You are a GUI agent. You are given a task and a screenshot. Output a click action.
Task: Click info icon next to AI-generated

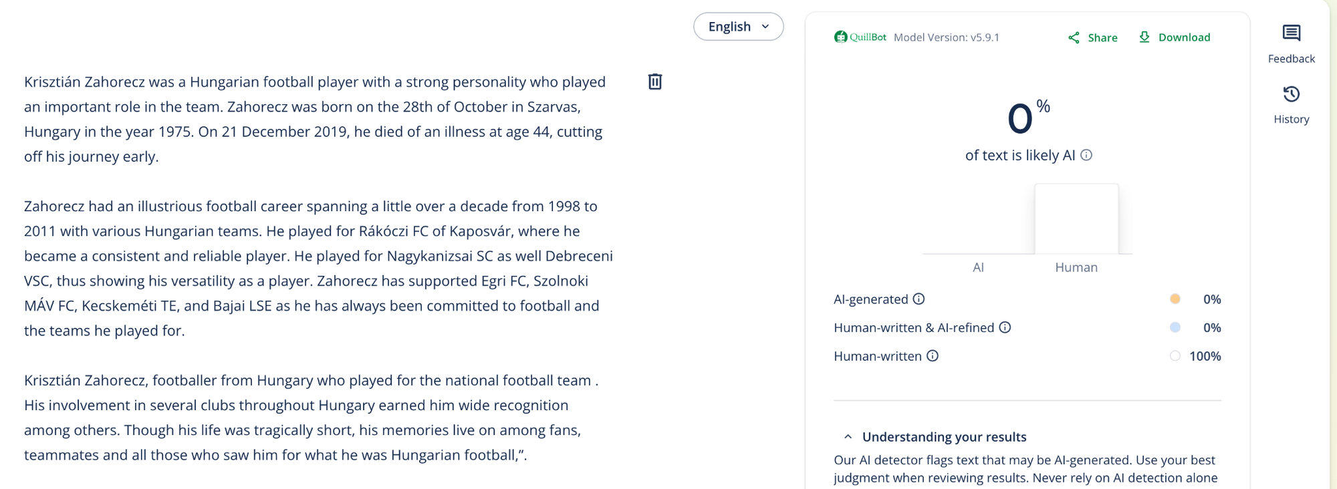919,299
